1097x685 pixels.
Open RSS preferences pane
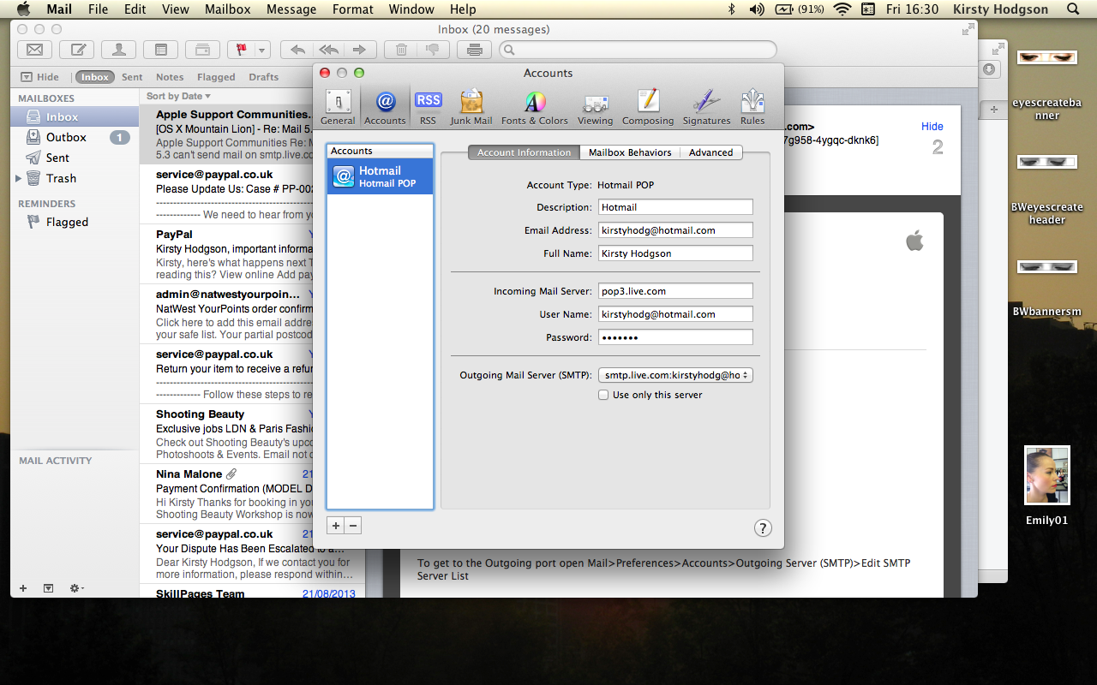click(x=428, y=107)
